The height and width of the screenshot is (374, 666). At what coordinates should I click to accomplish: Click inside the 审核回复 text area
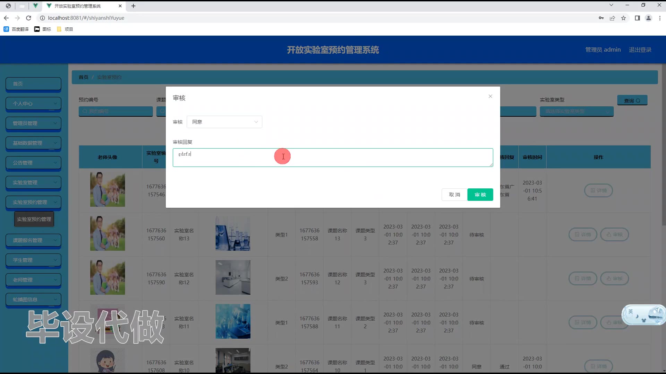click(x=332, y=158)
